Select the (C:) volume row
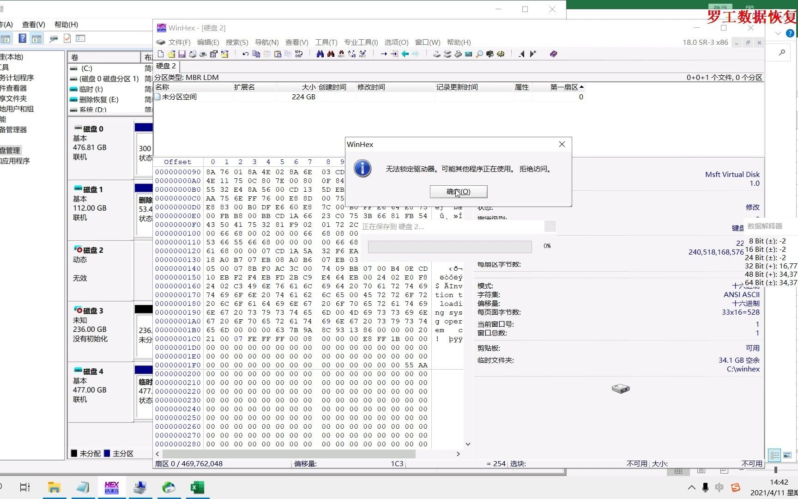This screenshot has height=499, width=798. (110, 68)
